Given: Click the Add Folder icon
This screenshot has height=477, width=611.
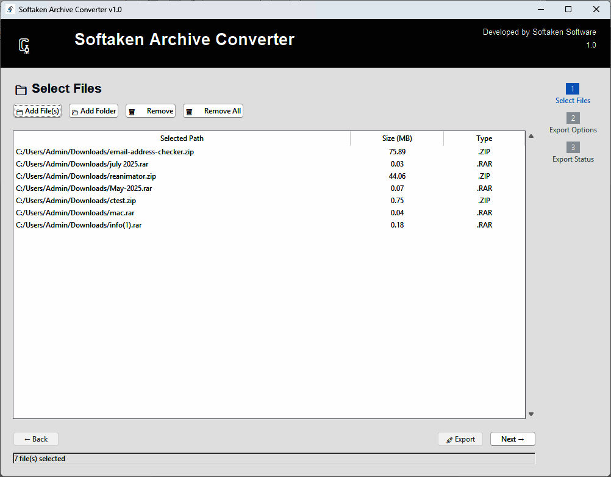Looking at the screenshot, I should 74,110.
